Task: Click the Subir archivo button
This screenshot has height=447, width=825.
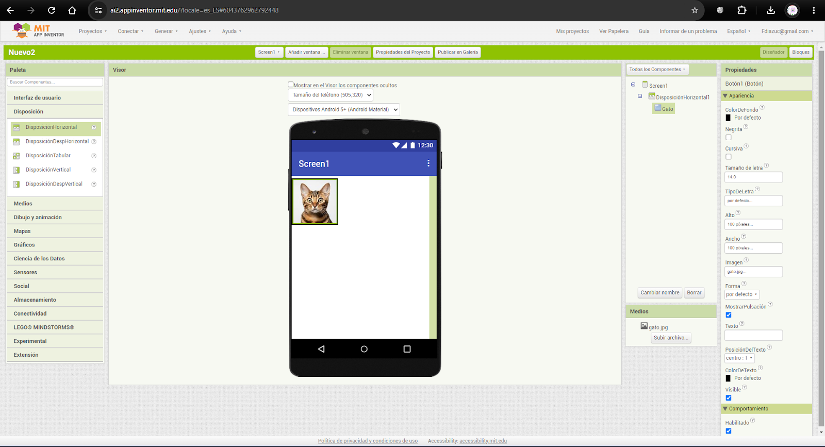Action: (670, 338)
